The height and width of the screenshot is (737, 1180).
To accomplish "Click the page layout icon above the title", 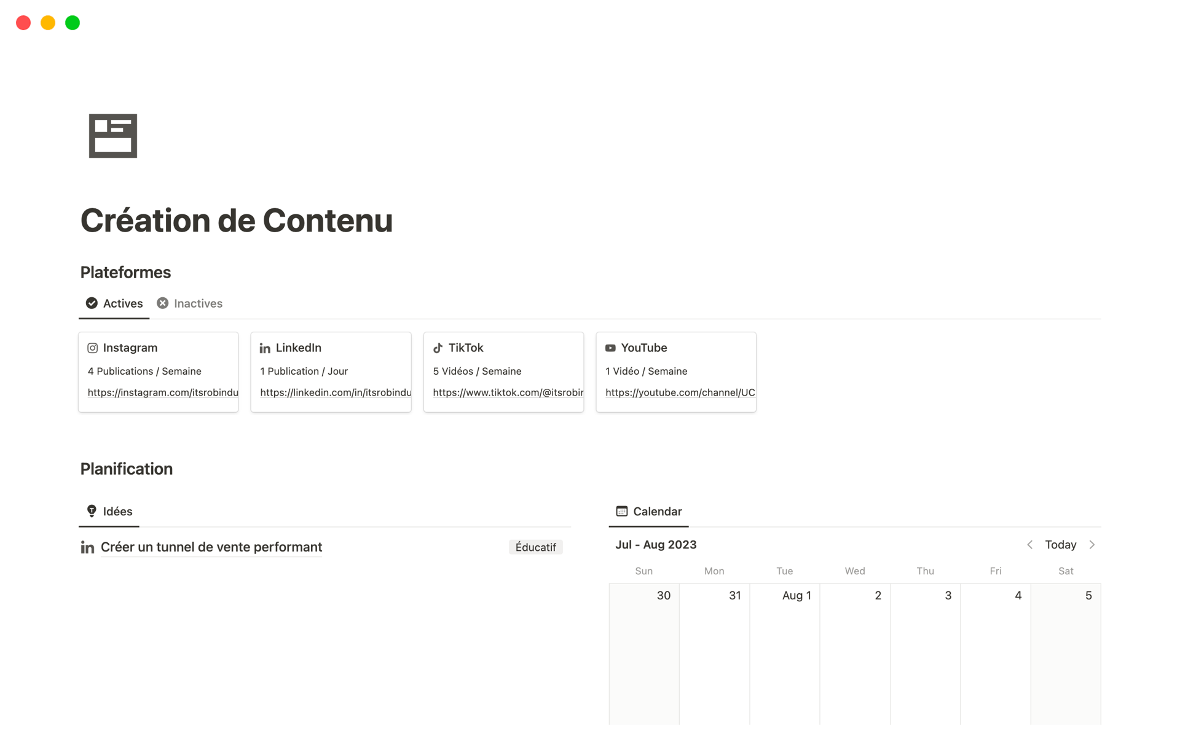I will (112, 136).
